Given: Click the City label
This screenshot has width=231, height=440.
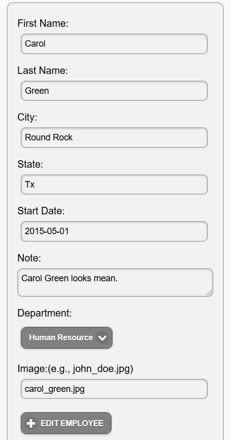Looking at the screenshot, I should point(27,117).
